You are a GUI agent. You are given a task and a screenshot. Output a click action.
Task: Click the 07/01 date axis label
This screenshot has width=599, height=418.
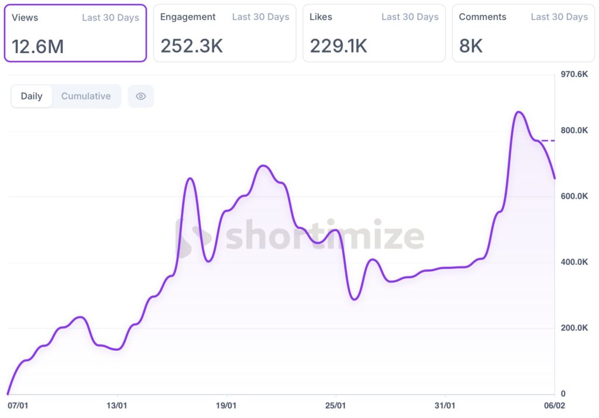coord(18,405)
